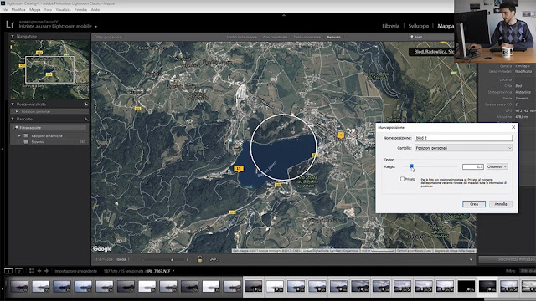The height and width of the screenshot is (301, 536).
Task: Zoom in map with plus icon
Action: click(x=188, y=260)
